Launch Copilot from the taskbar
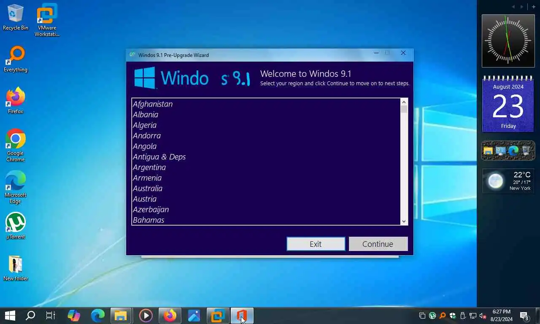This screenshot has height=324, width=540. (x=74, y=316)
